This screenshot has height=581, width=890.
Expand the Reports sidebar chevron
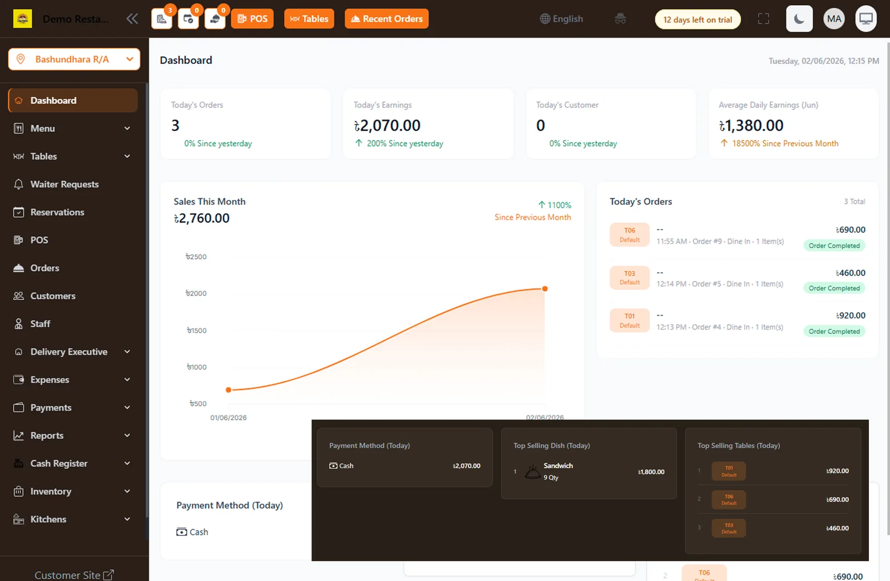click(127, 435)
